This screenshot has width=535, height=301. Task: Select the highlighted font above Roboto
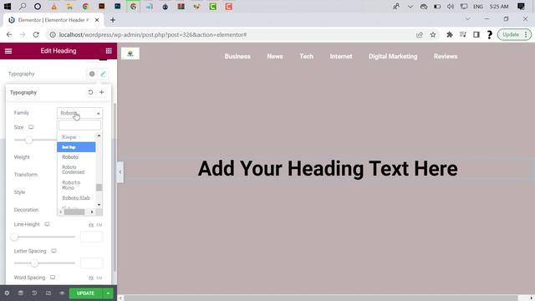76,147
